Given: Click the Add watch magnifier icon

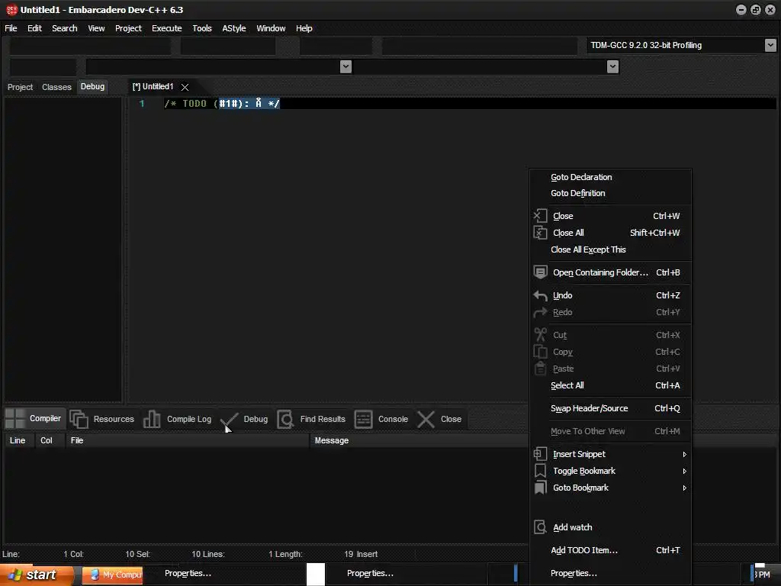Looking at the screenshot, I should [540, 527].
